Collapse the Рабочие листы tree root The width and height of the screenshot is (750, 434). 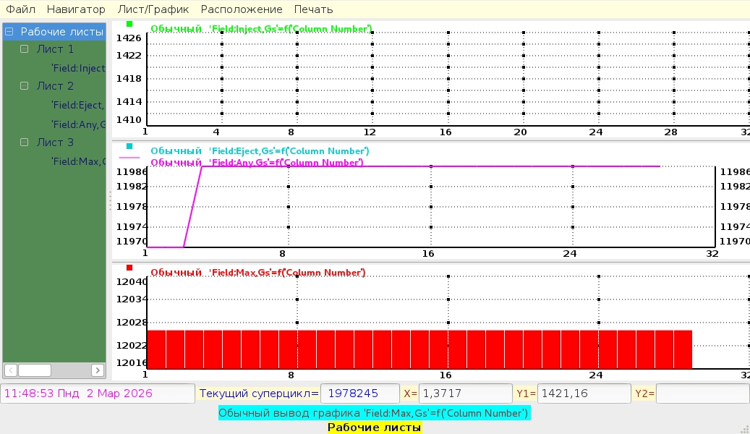tap(9, 32)
